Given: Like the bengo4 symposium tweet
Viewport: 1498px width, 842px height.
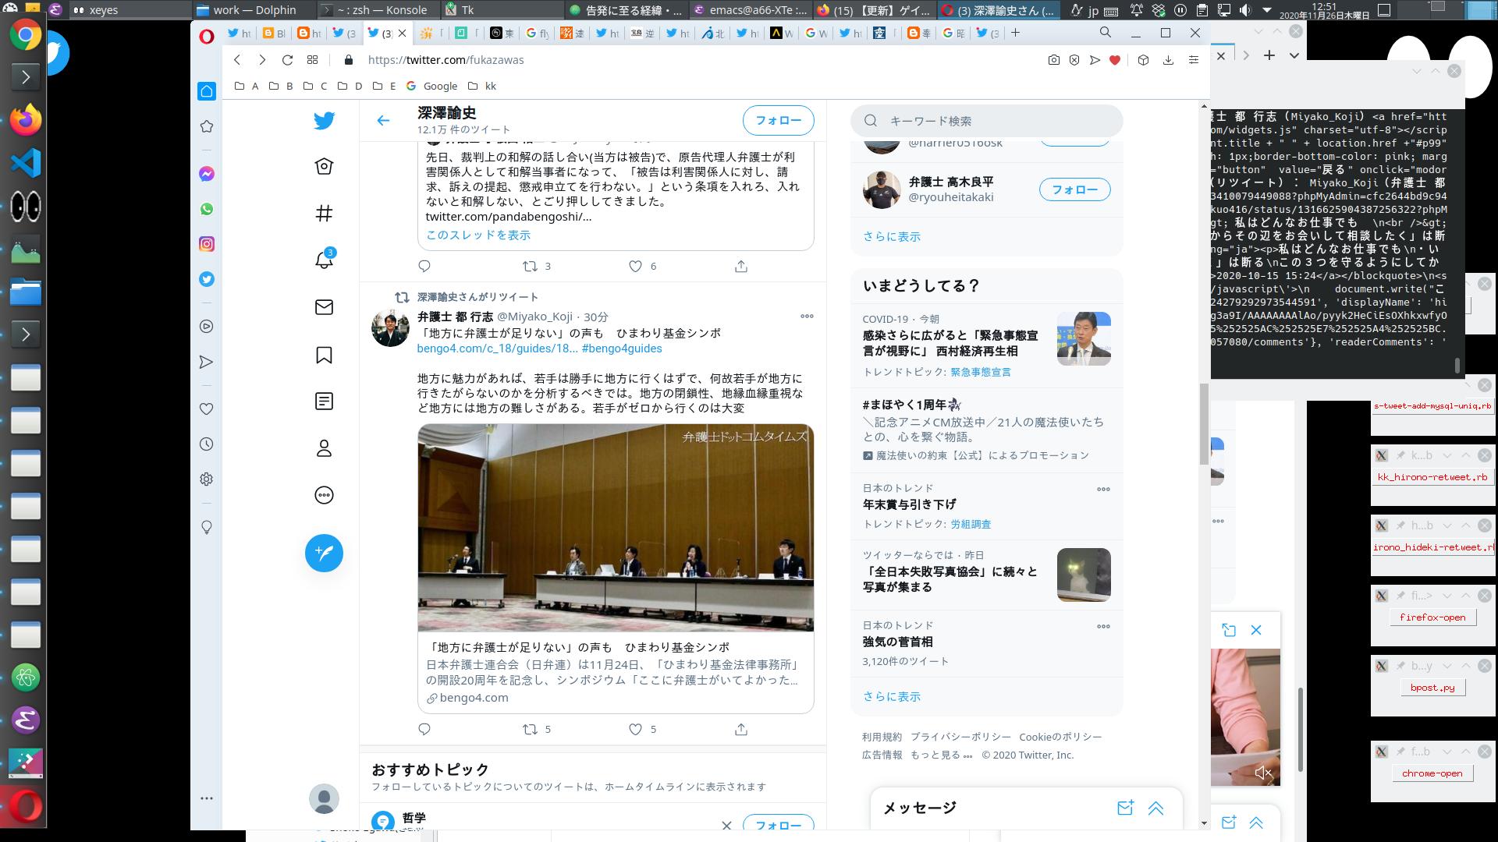Looking at the screenshot, I should (635, 730).
